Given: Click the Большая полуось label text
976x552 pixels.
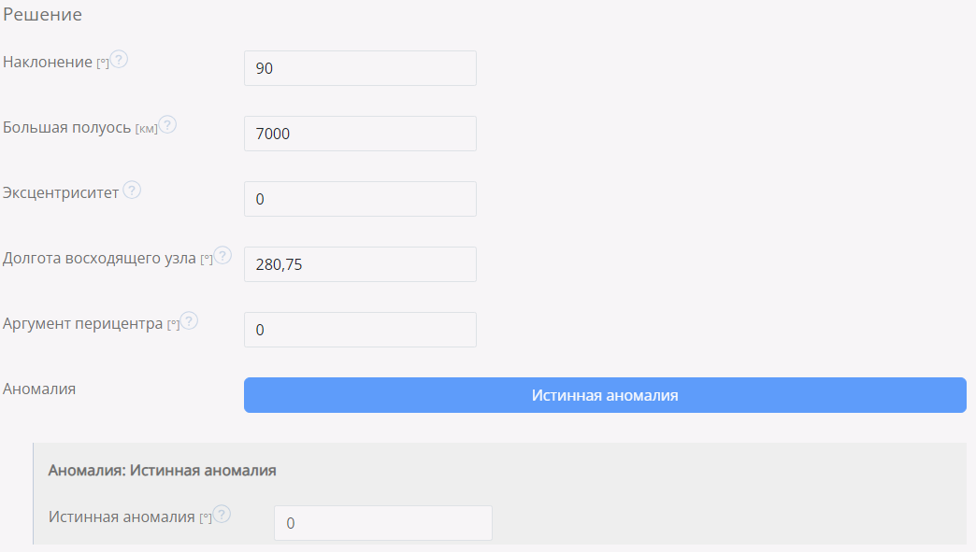Looking at the screenshot, I should [x=67, y=127].
